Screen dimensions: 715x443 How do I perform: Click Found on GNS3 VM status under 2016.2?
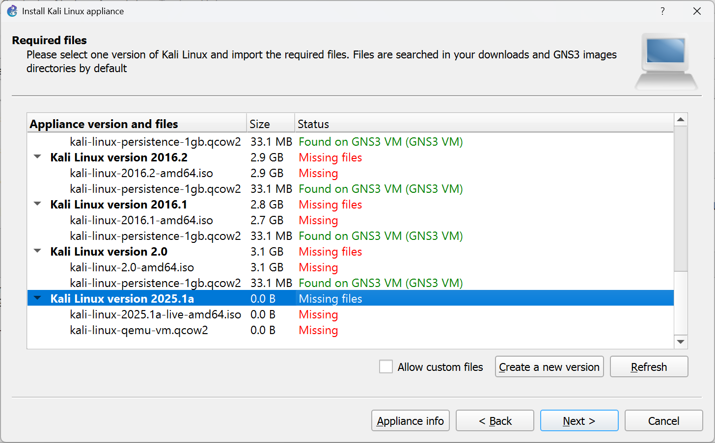pyautogui.click(x=381, y=188)
